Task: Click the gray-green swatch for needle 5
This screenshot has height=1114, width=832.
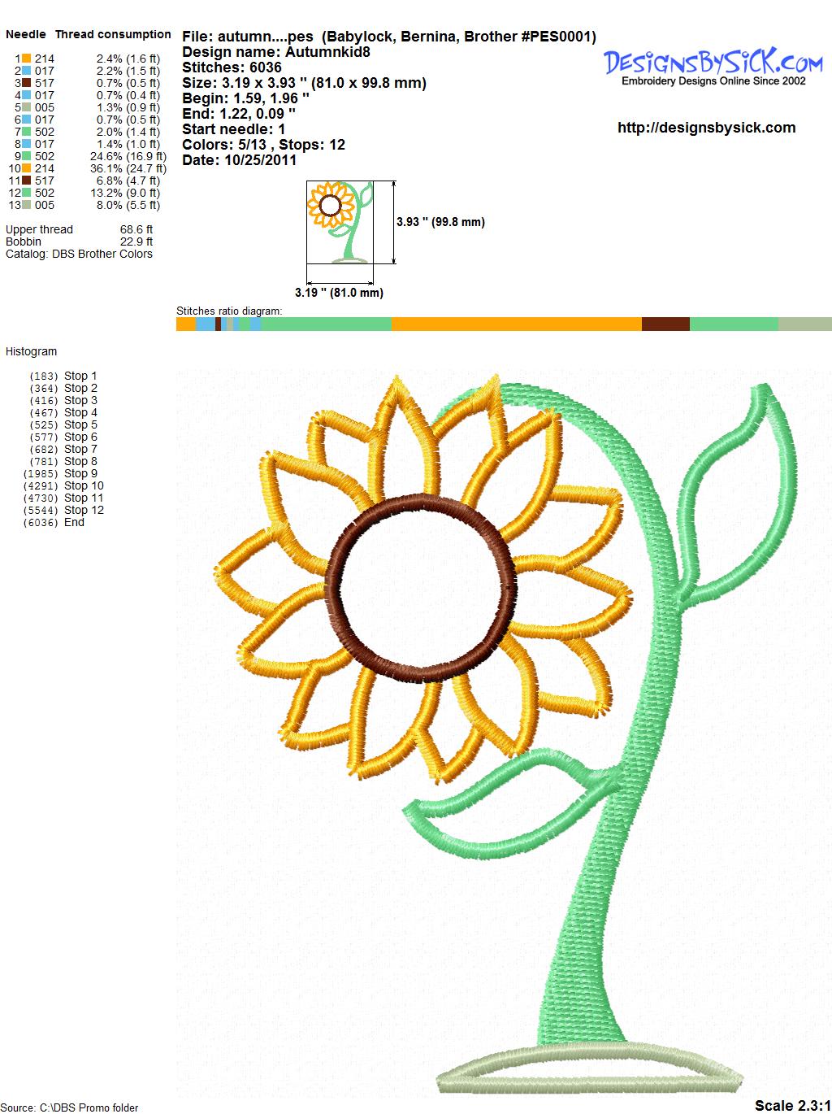Action: click(x=27, y=107)
